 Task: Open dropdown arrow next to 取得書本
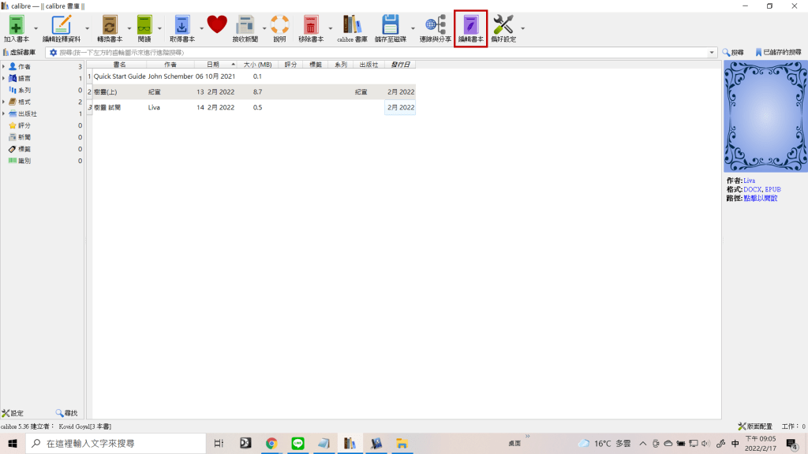201,29
